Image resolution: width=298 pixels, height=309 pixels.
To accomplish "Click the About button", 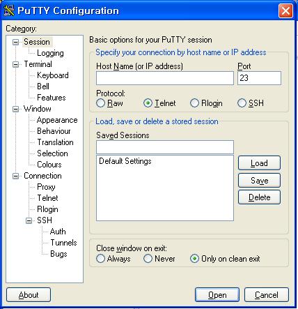I will coord(29,295).
